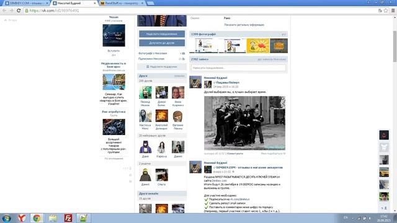Open friend Анна's avatar
The image size is (397, 223).
(178, 92)
